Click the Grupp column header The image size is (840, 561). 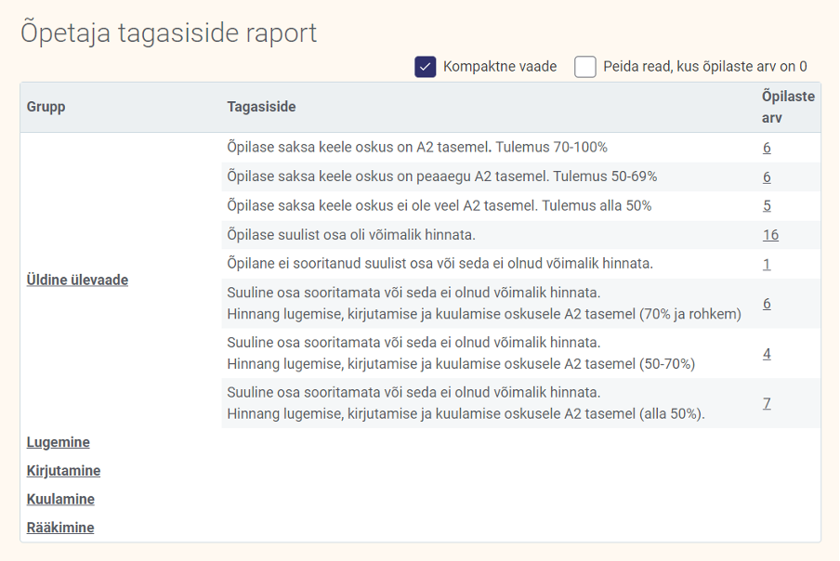(46, 107)
